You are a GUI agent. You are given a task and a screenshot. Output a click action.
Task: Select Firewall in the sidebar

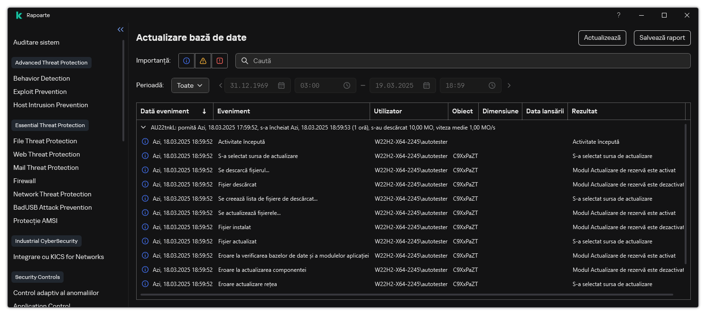(x=24, y=181)
